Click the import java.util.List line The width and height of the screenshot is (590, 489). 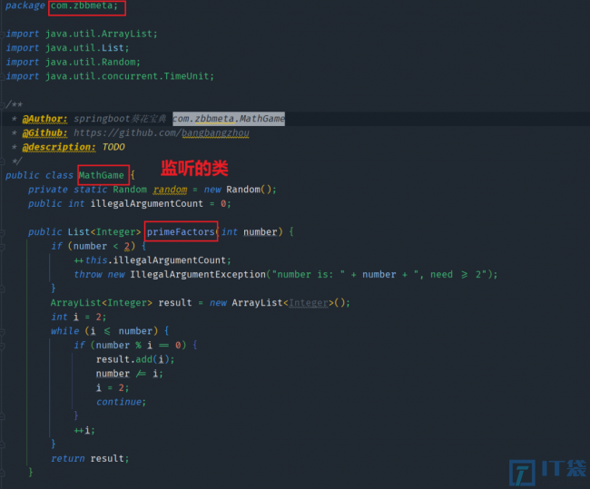(68, 48)
